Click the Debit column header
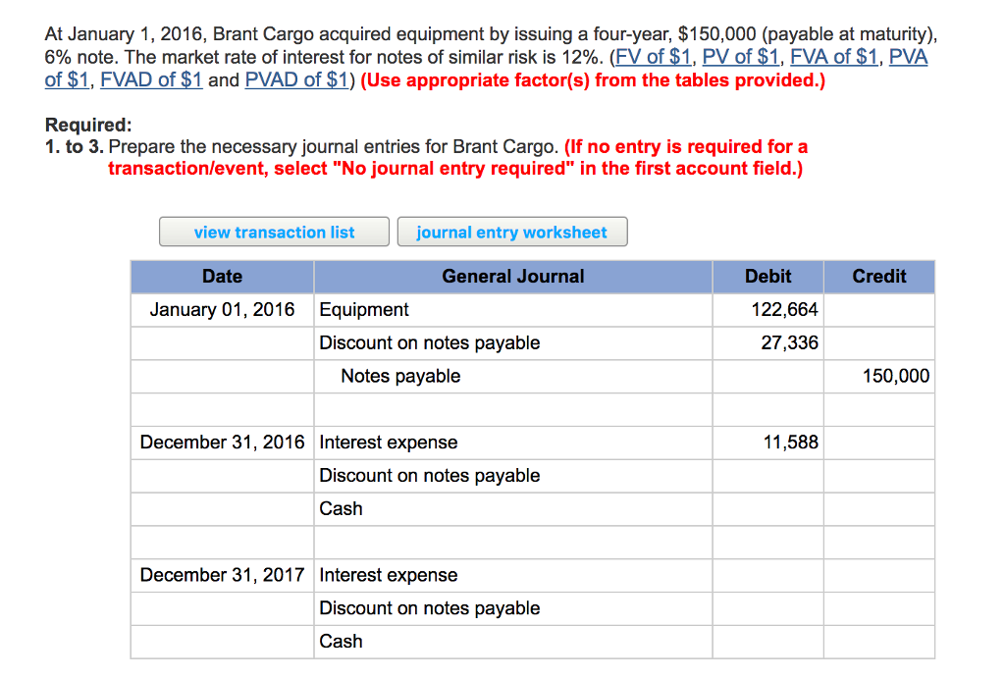The width and height of the screenshot is (1005, 678). click(x=767, y=276)
